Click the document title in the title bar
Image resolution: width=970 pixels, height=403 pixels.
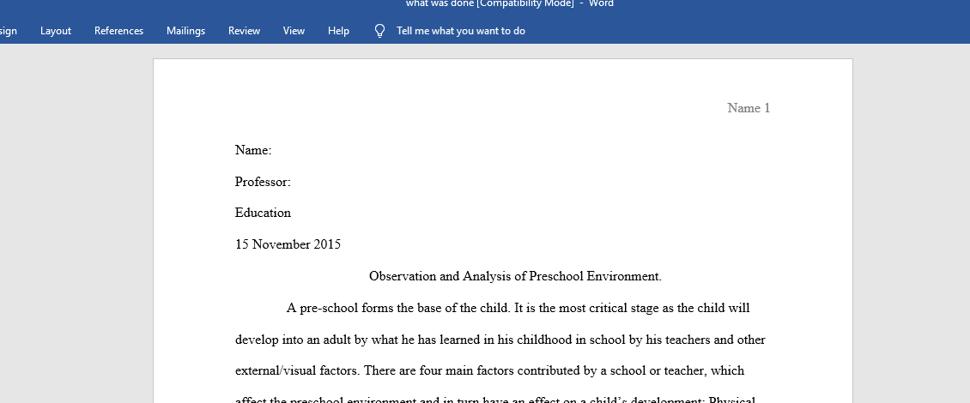[510, 3]
